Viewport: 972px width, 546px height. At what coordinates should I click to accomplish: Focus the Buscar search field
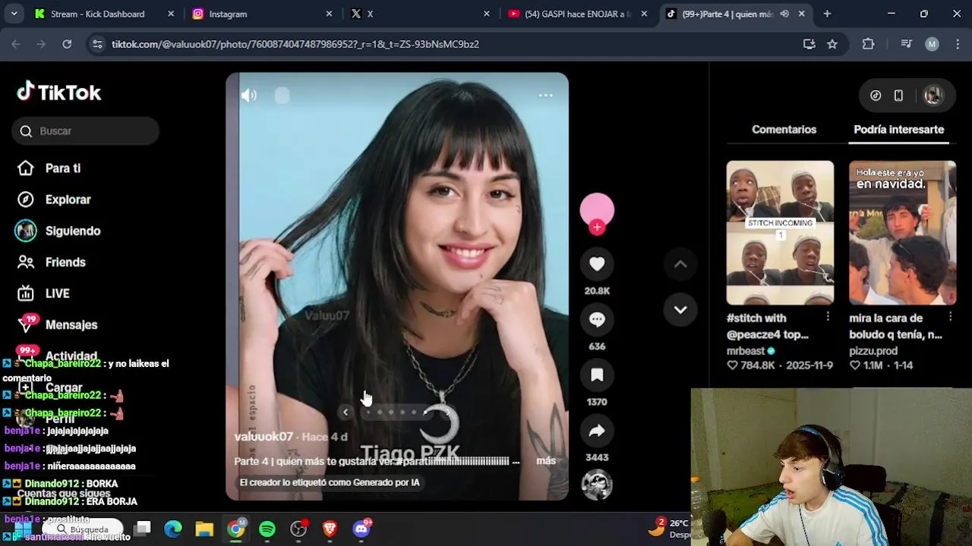pos(85,131)
